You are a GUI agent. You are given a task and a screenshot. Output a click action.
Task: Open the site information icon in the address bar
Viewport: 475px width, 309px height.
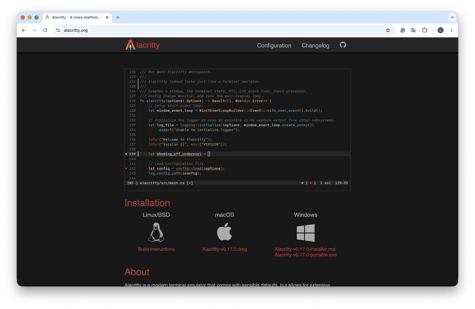pos(58,30)
